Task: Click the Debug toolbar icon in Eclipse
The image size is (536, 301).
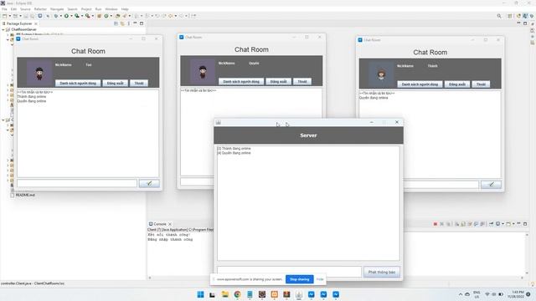Action: point(56,16)
